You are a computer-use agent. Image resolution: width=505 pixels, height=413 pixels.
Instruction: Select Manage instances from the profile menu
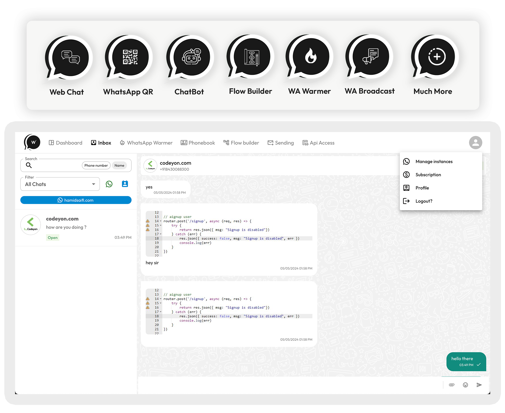434,161
